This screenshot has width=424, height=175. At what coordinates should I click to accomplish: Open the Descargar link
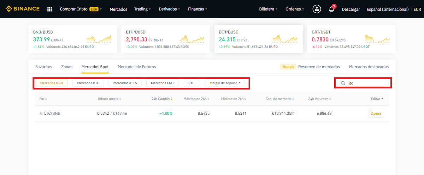pos(351,9)
